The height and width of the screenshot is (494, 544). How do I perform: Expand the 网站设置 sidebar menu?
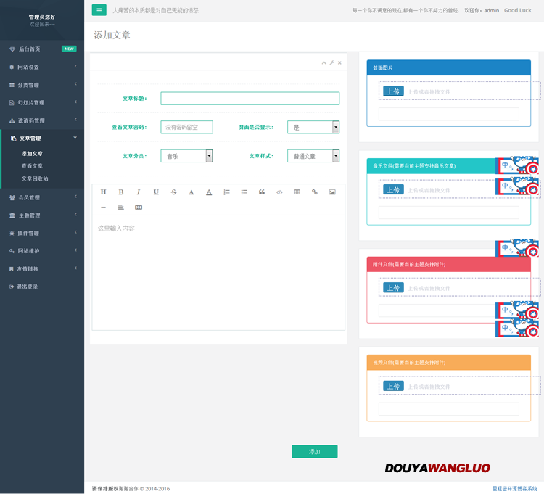(x=42, y=67)
